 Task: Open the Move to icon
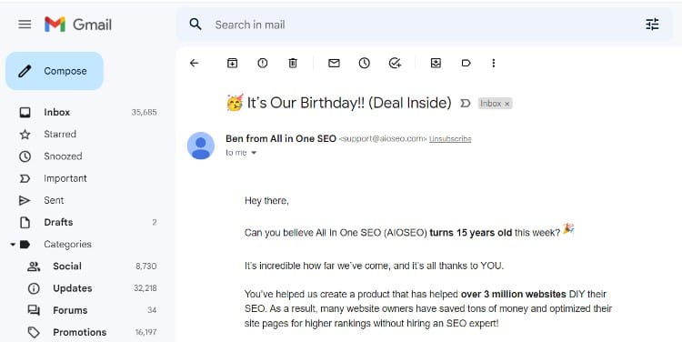[436, 63]
